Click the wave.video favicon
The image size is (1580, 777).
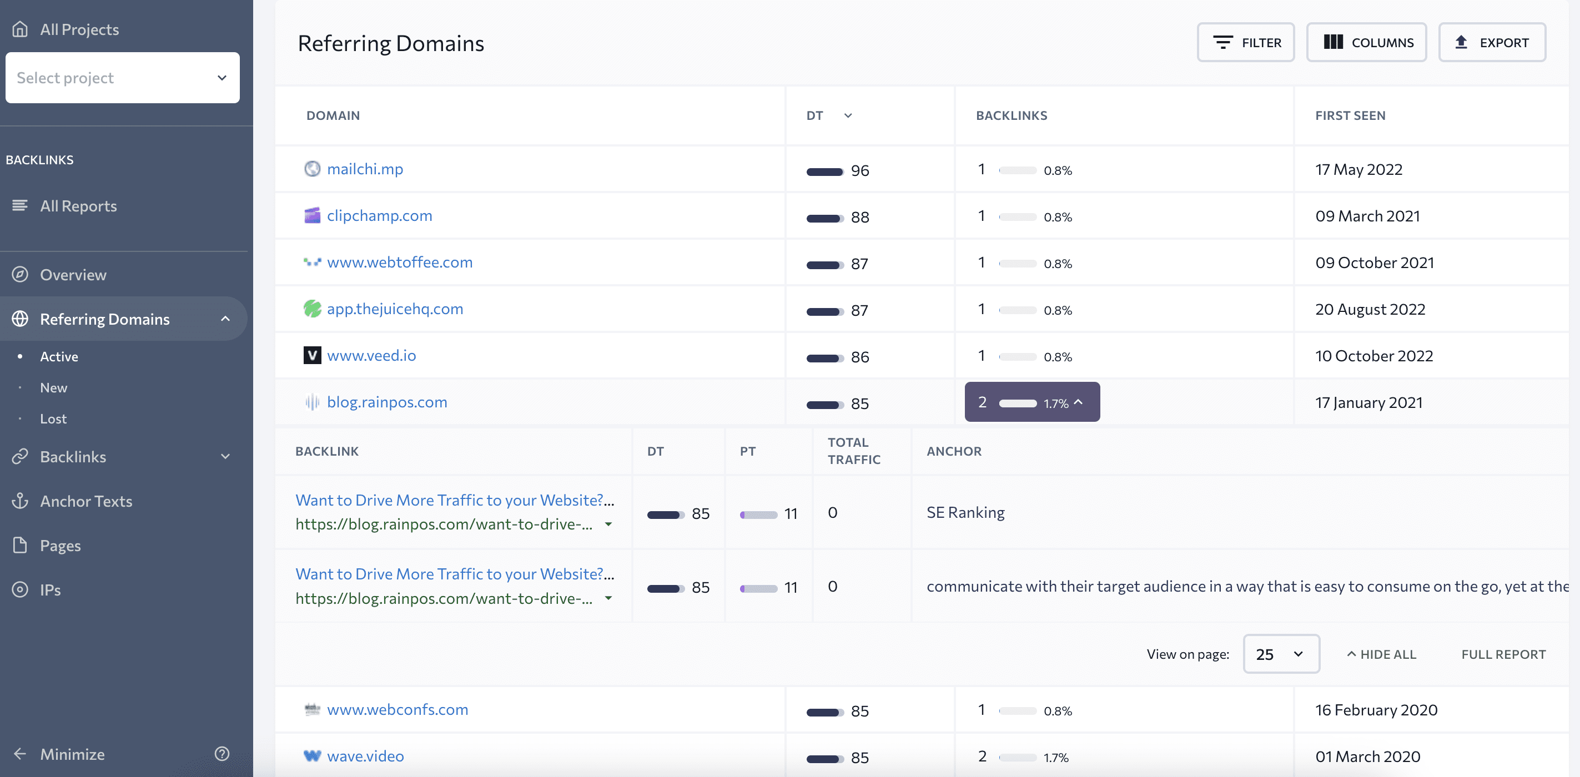312,755
